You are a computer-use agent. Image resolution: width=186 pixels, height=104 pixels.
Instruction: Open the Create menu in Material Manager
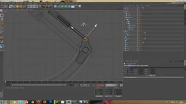8,88
